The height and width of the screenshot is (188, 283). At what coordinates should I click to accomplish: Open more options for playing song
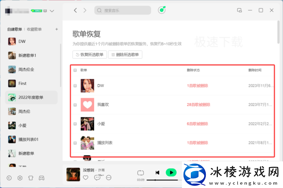tap(109, 178)
